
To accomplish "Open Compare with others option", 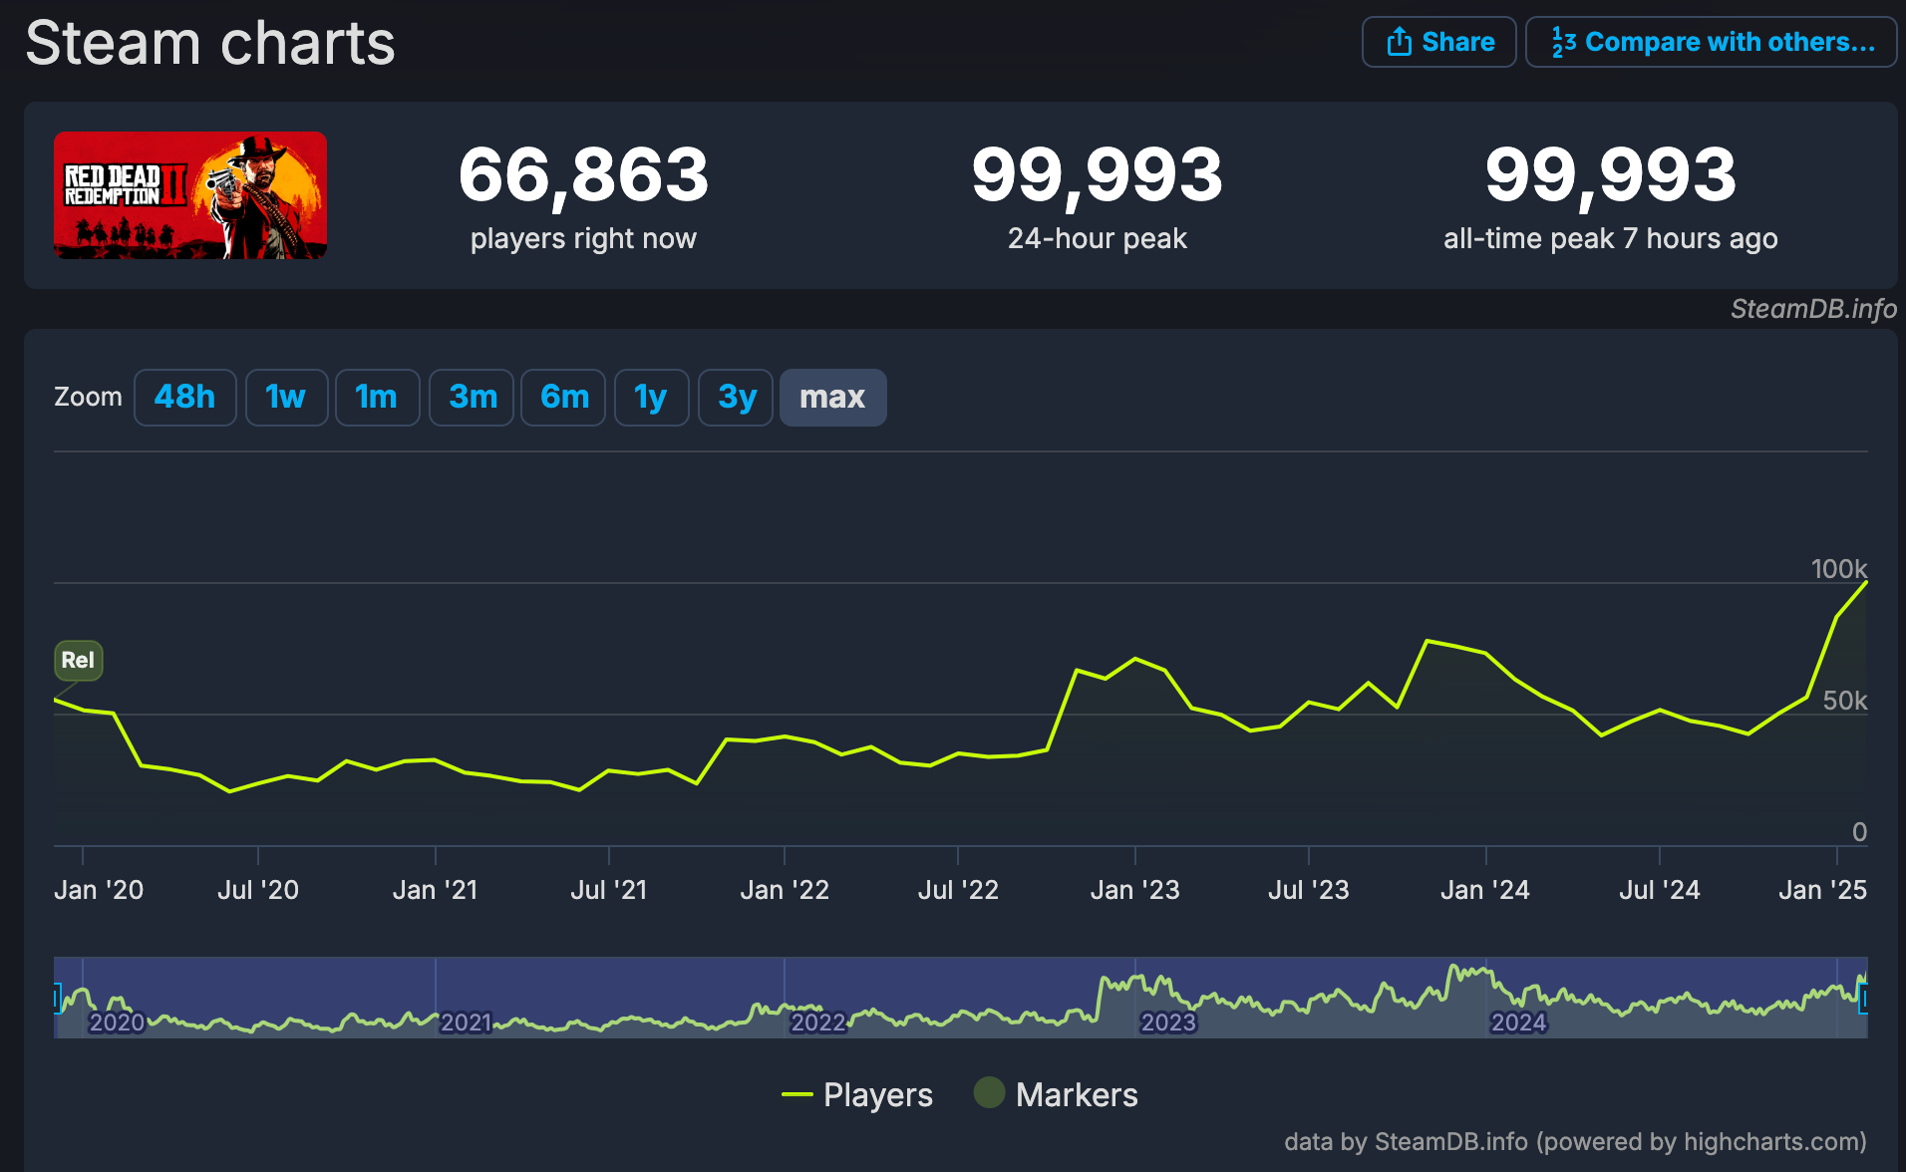I will click(1711, 42).
